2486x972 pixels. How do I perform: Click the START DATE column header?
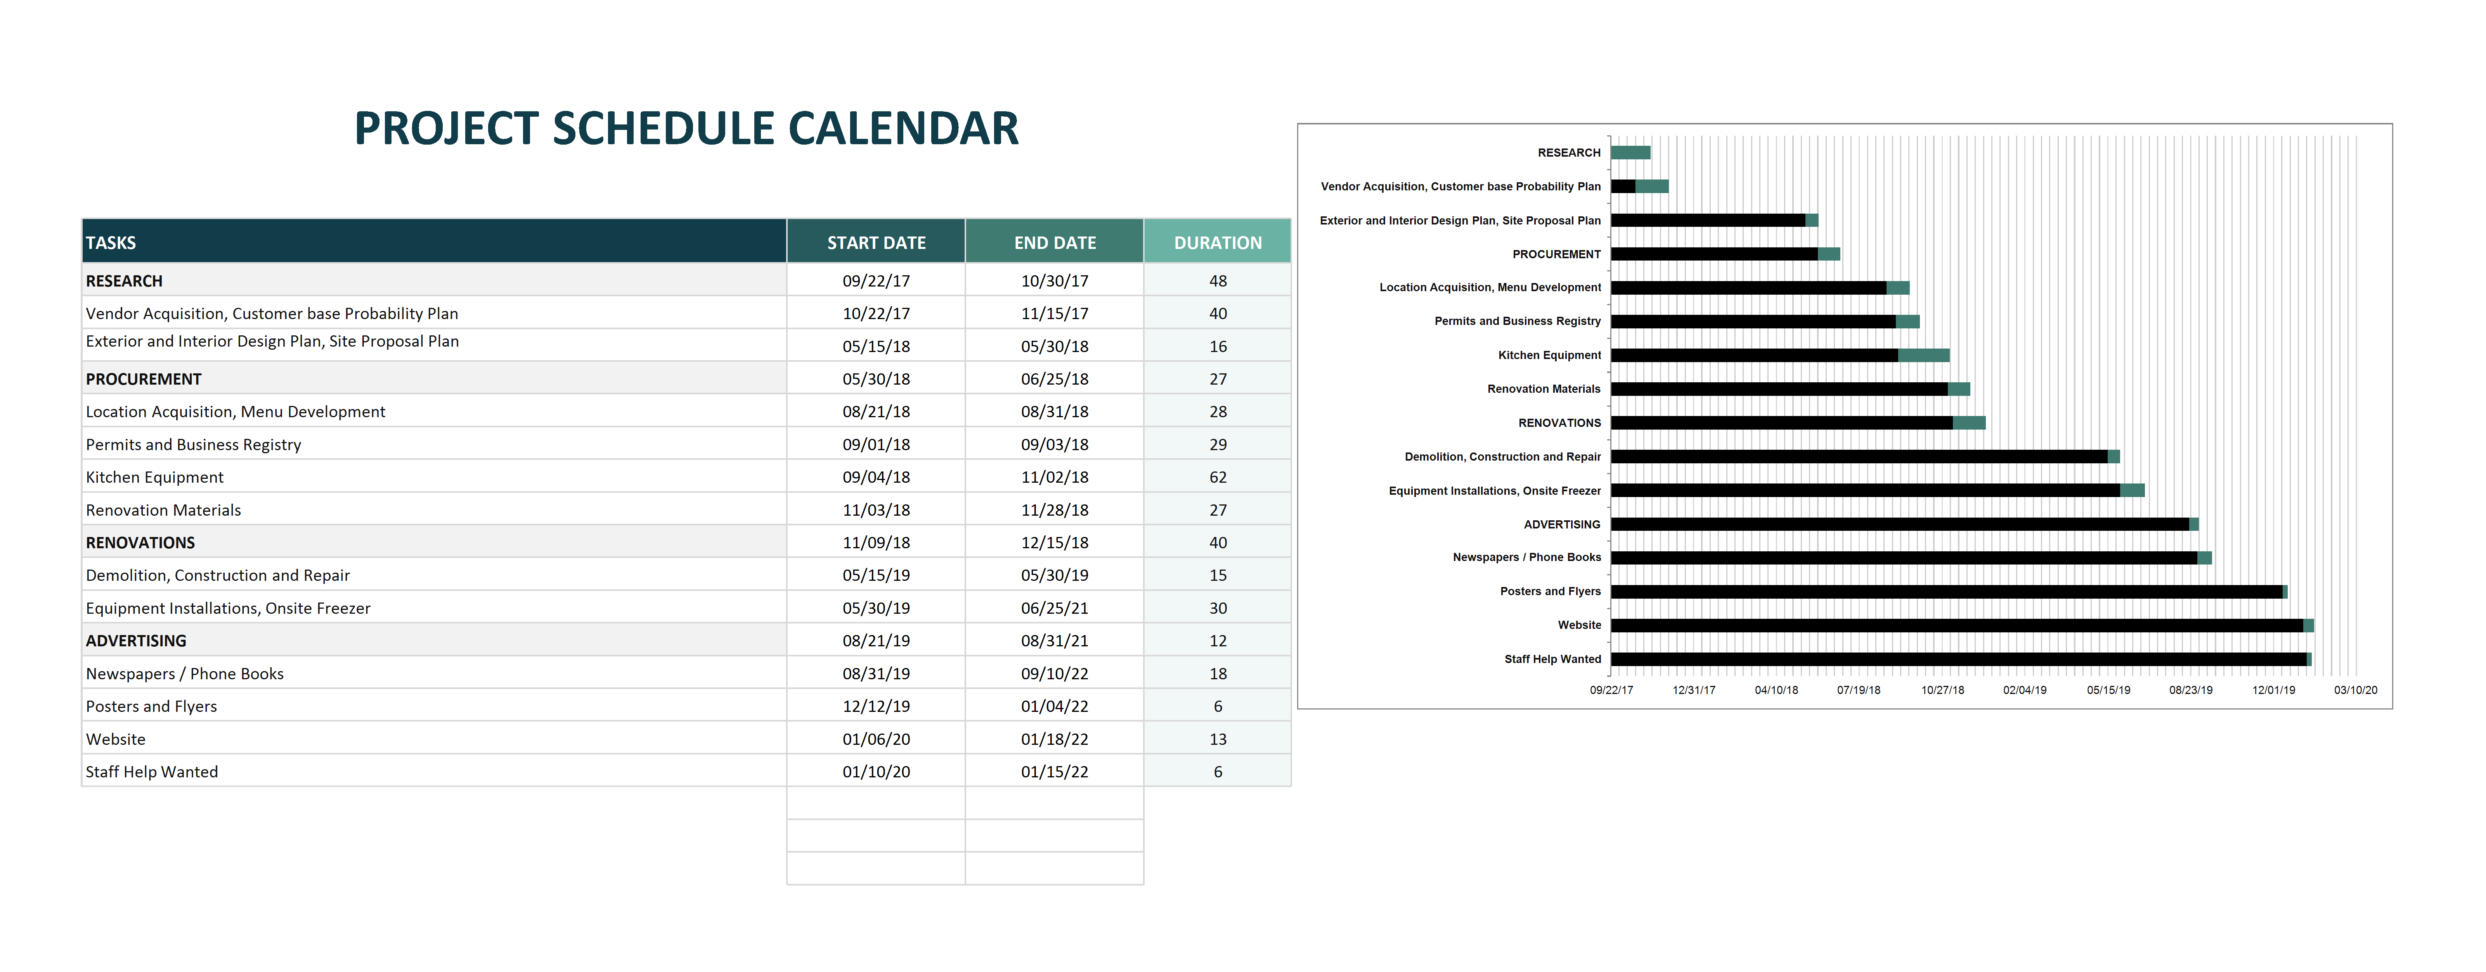tap(875, 241)
